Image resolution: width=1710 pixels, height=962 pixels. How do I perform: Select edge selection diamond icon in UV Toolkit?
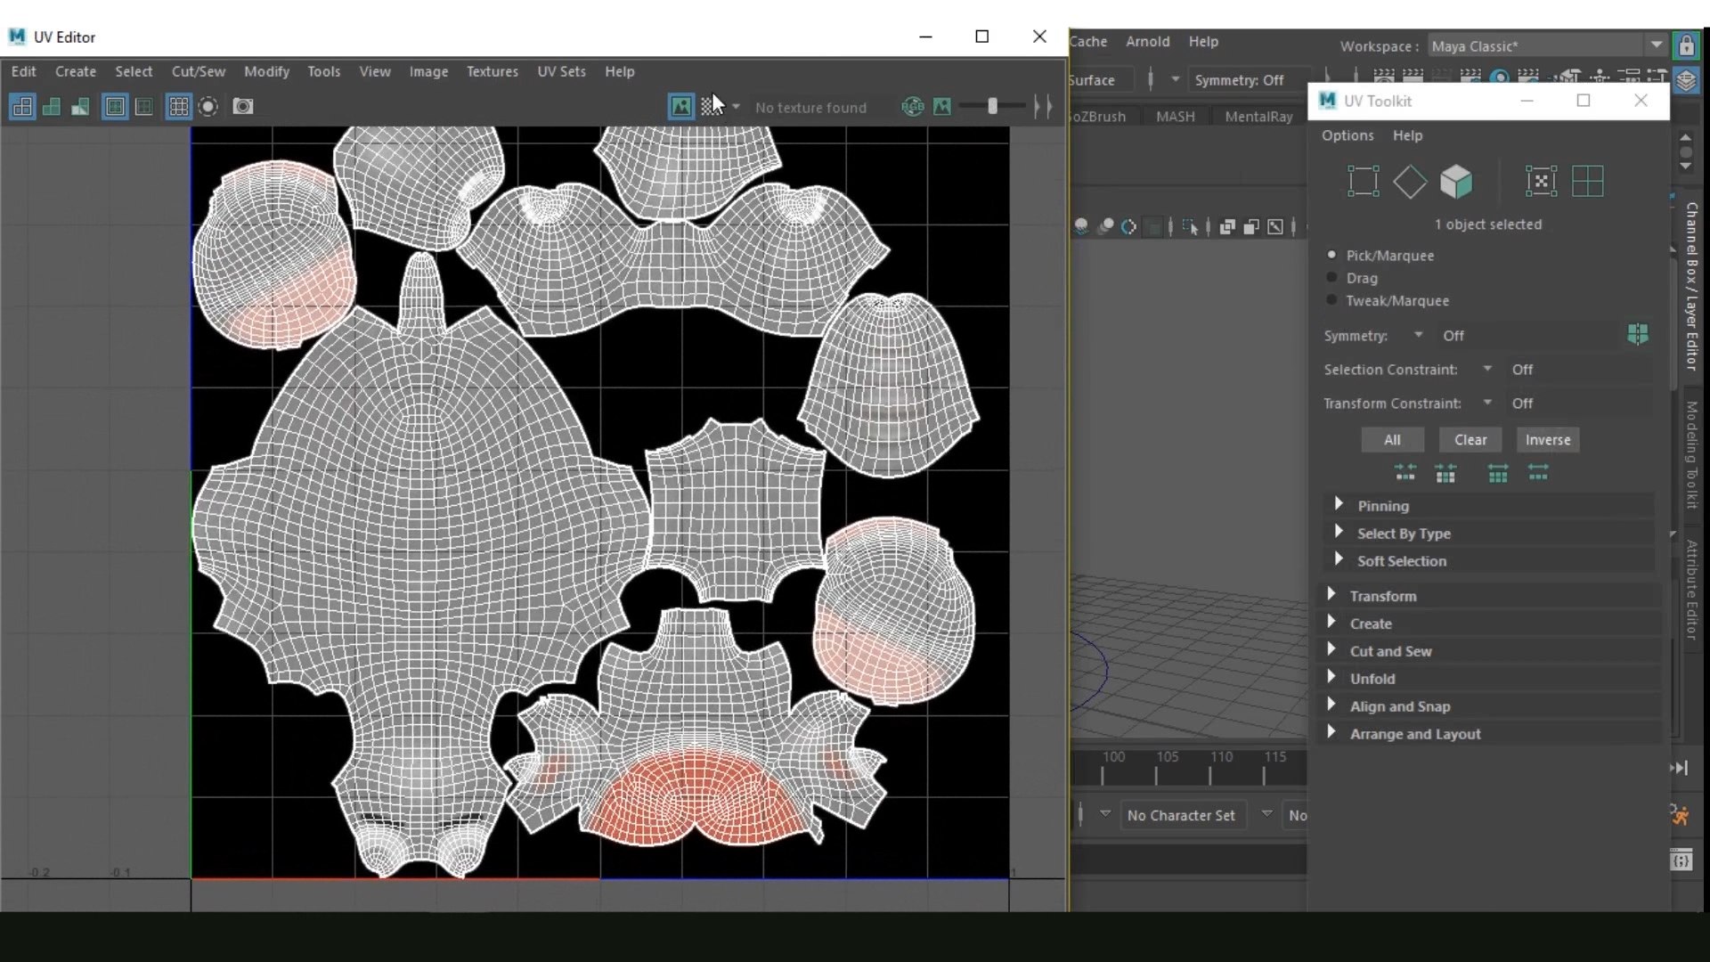click(x=1410, y=182)
